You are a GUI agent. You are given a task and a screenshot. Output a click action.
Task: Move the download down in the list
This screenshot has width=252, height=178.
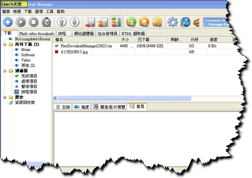75,22
